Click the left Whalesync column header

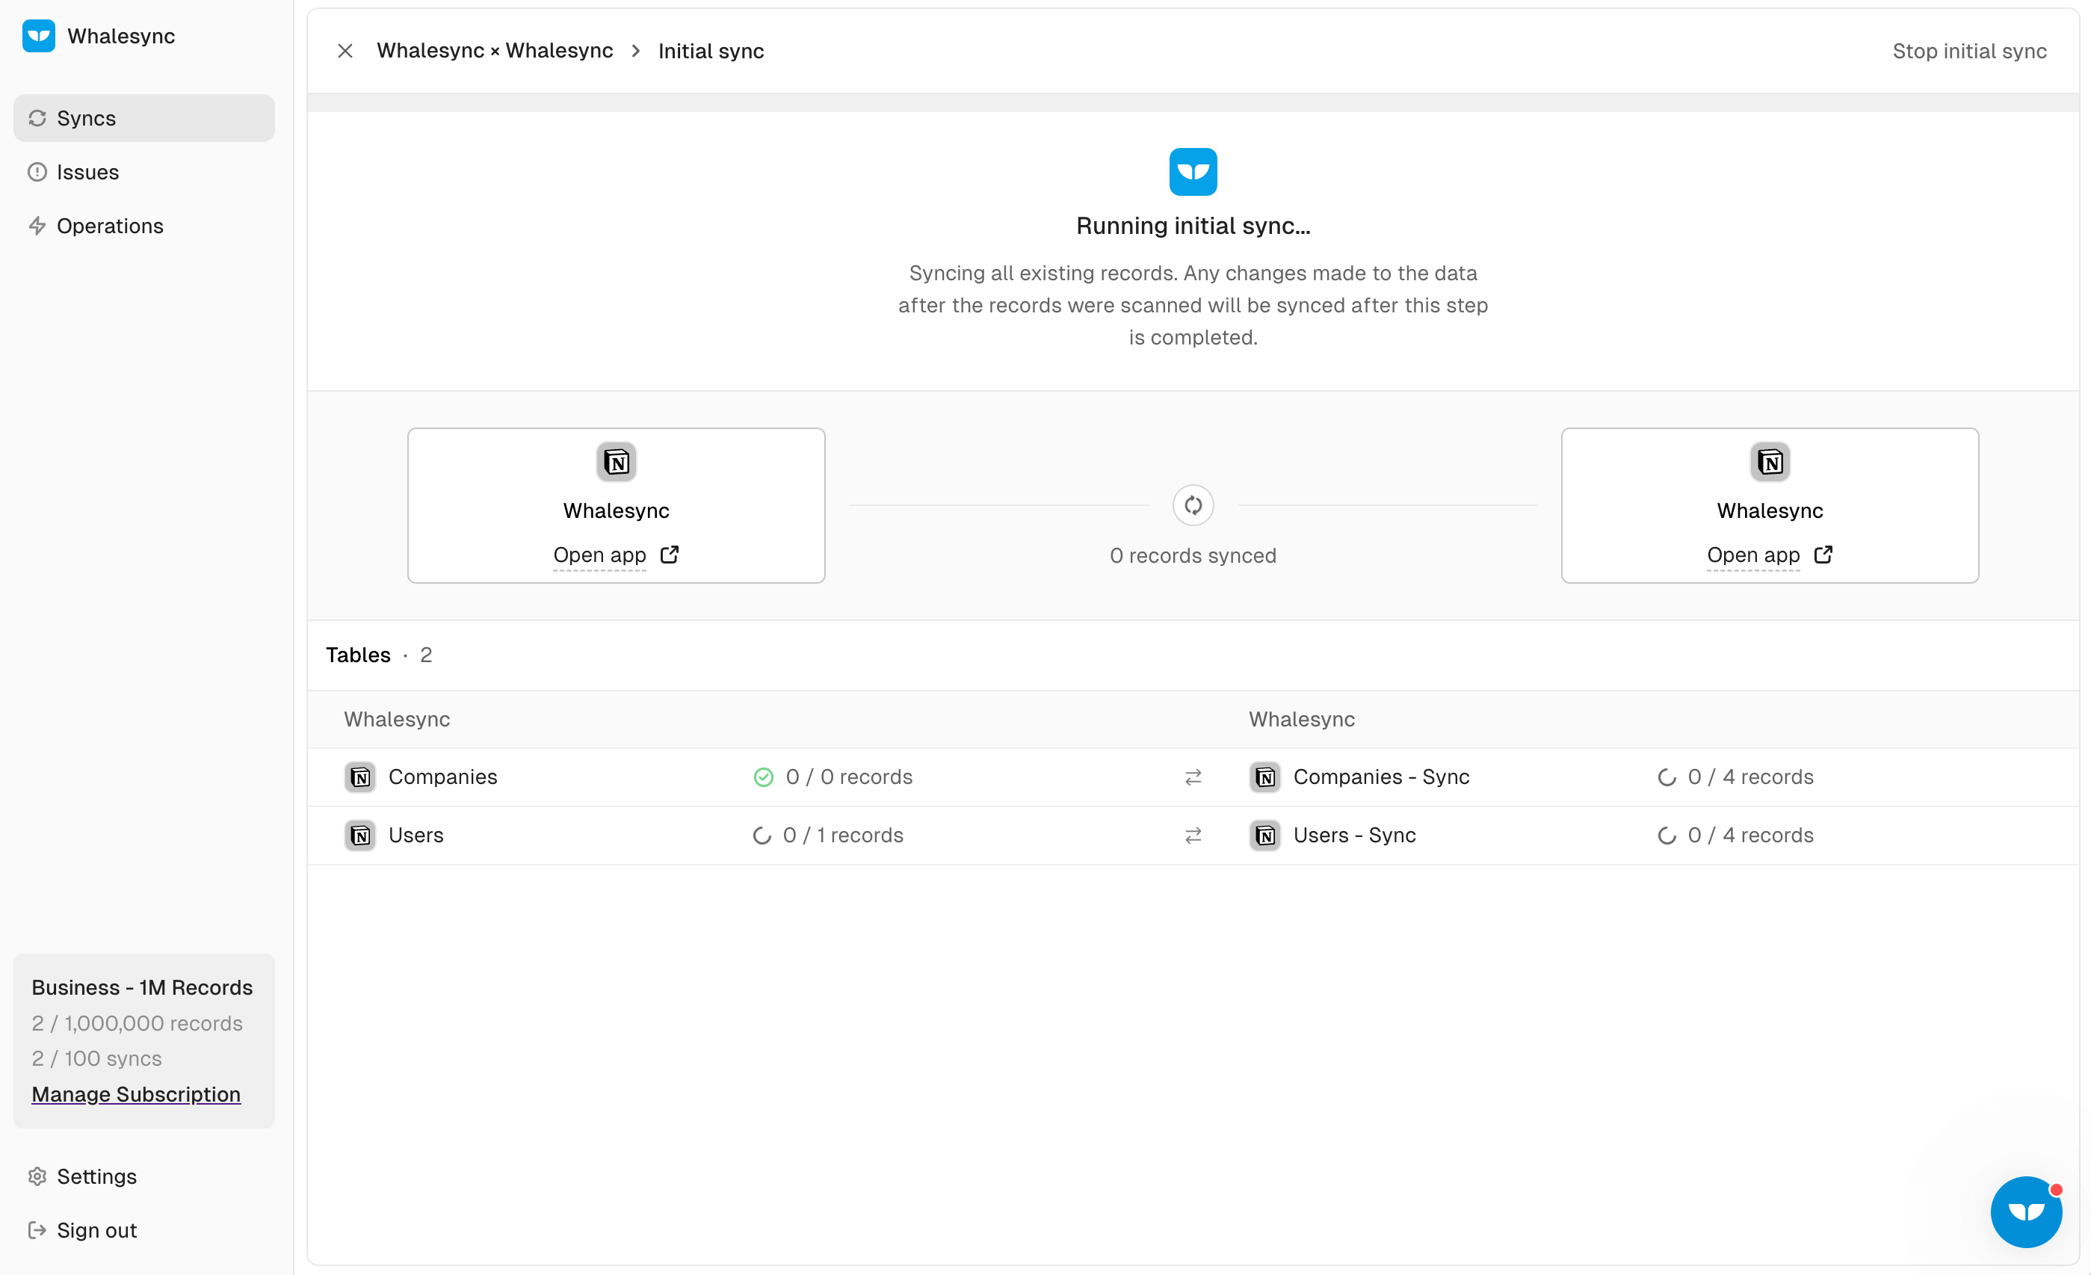pos(397,720)
